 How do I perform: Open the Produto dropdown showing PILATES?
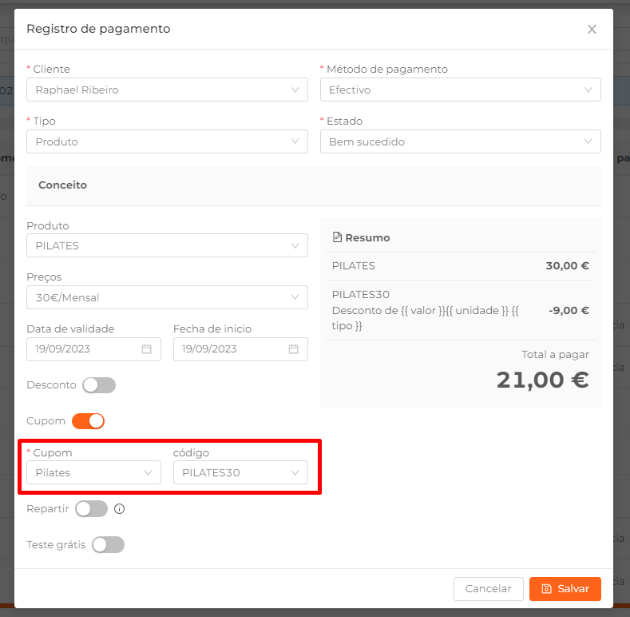click(x=167, y=245)
